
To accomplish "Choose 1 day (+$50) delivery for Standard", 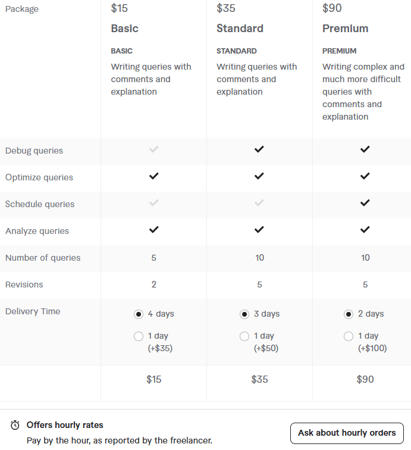I will [x=244, y=336].
